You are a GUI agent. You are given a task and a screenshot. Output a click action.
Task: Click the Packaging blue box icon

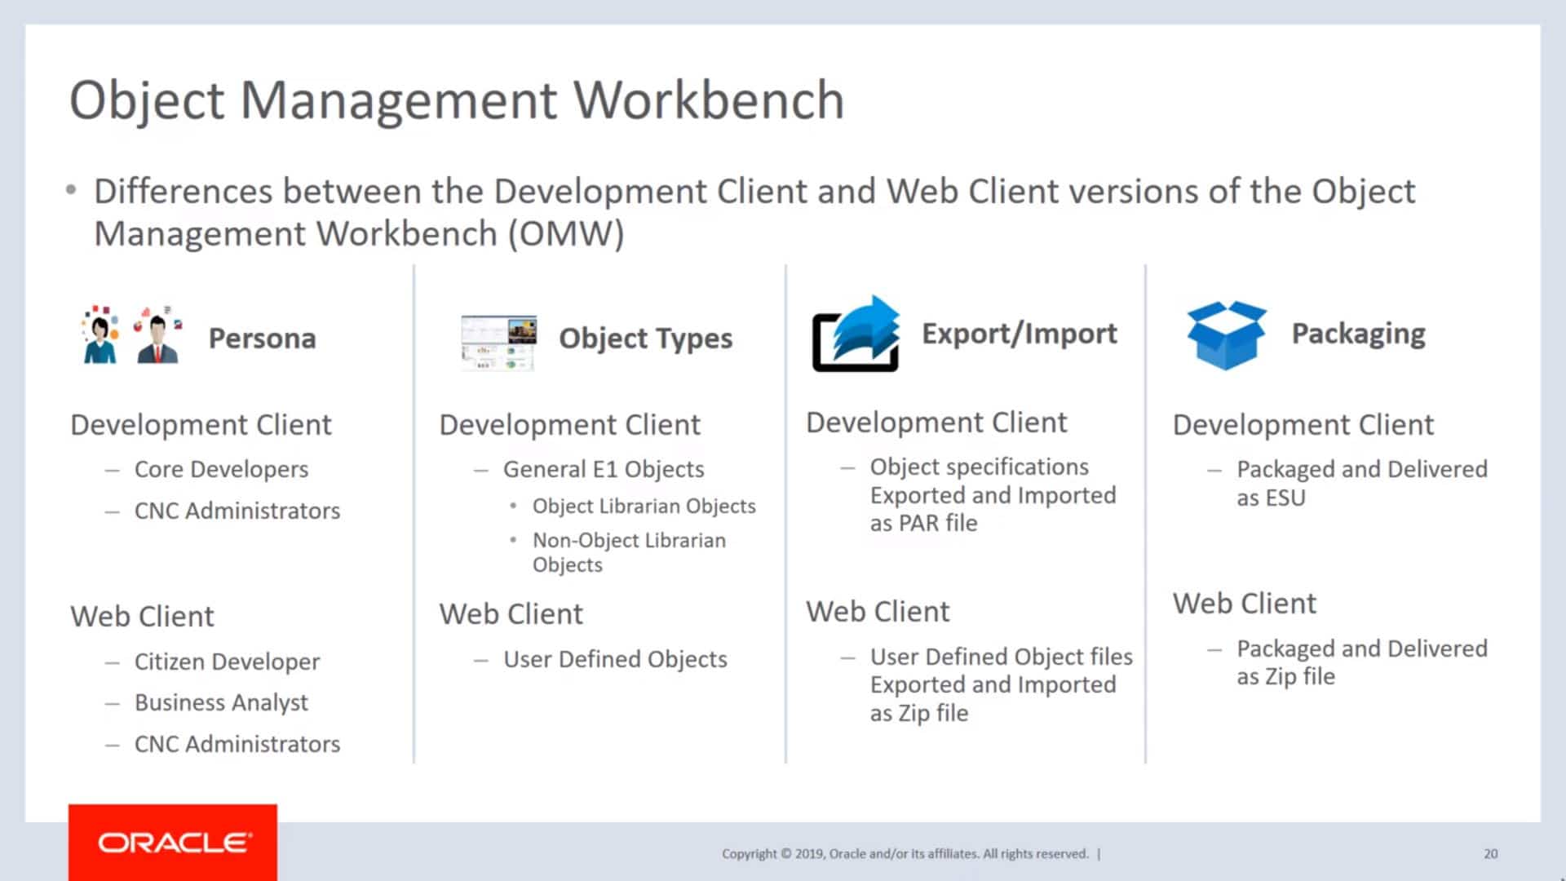tap(1228, 333)
